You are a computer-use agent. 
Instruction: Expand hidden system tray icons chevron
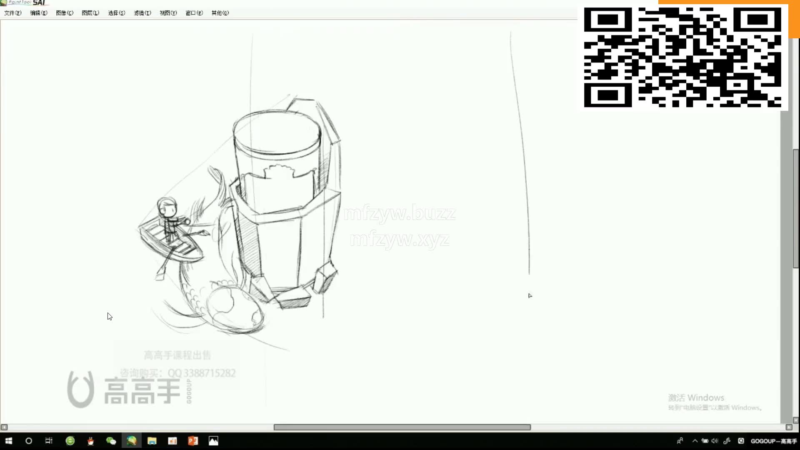[x=695, y=441]
